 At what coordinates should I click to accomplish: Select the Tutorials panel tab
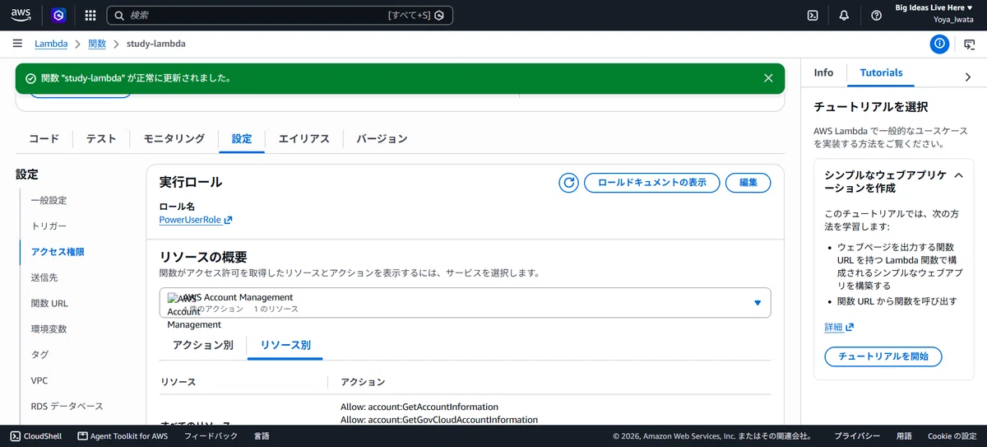click(881, 72)
